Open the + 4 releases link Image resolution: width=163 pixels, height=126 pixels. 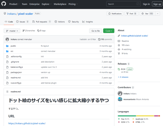(123, 77)
